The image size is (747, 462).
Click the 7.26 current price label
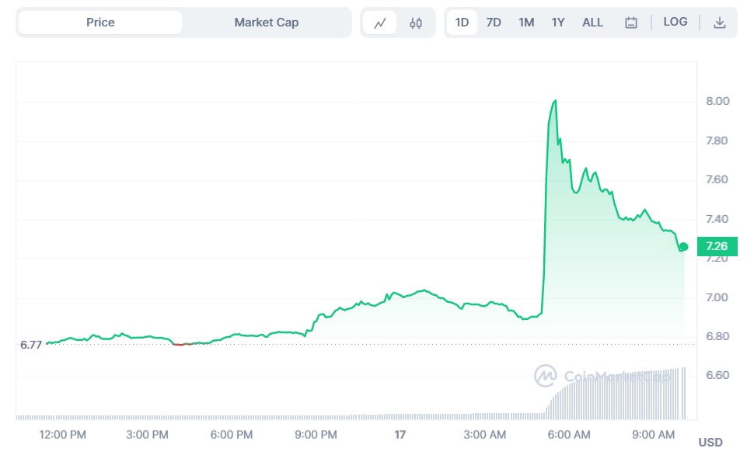point(717,246)
